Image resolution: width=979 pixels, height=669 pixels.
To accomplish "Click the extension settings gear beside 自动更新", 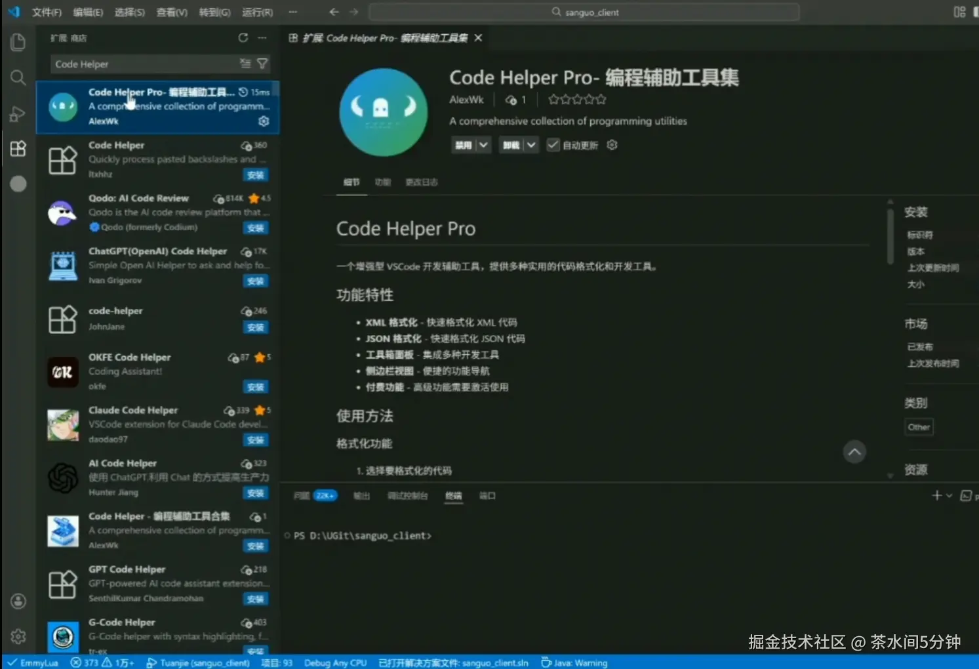I will [611, 144].
